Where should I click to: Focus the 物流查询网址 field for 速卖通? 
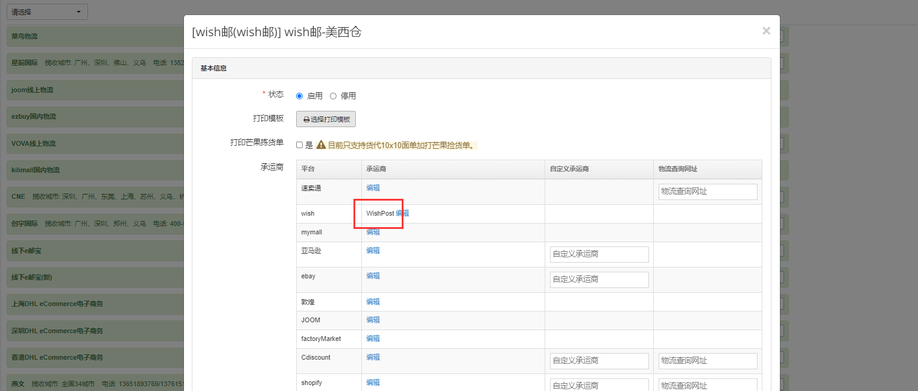pyautogui.click(x=707, y=192)
